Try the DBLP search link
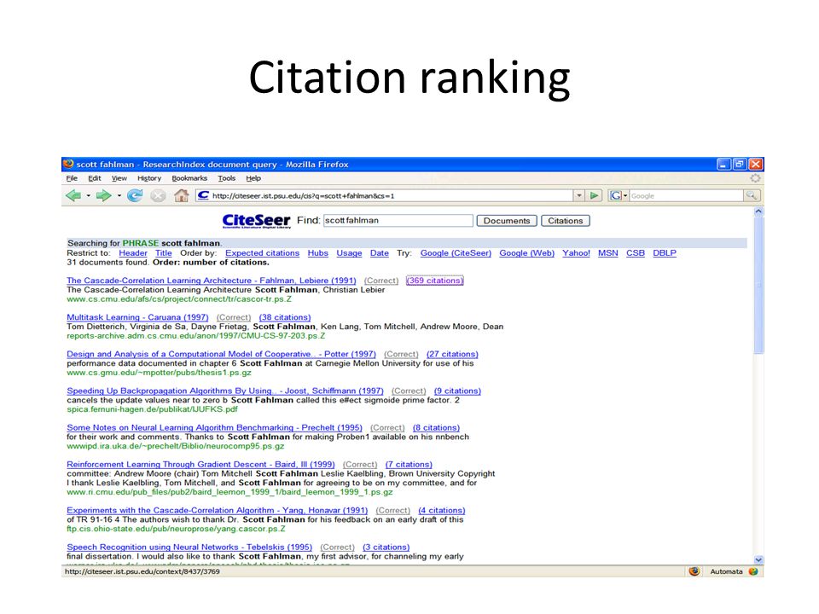The height and width of the screenshot is (614, 819). point(665,252)
